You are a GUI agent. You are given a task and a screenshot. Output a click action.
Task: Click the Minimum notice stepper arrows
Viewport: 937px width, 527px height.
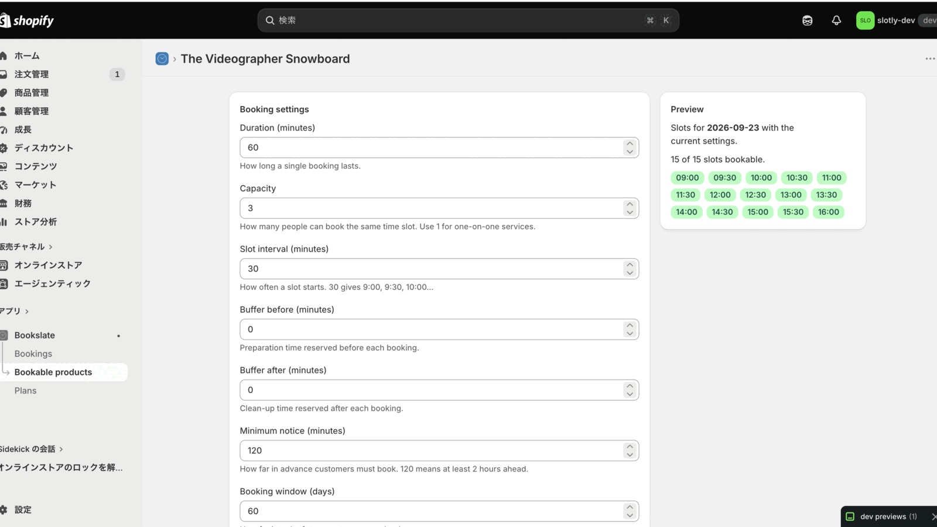630,451
